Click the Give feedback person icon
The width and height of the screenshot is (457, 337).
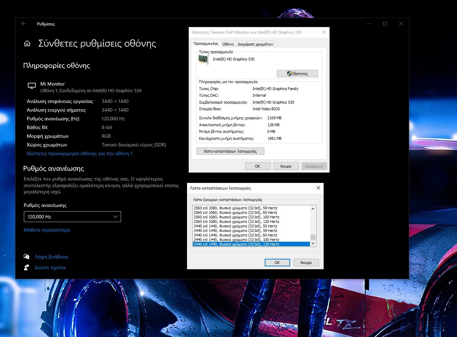(26, 267)
